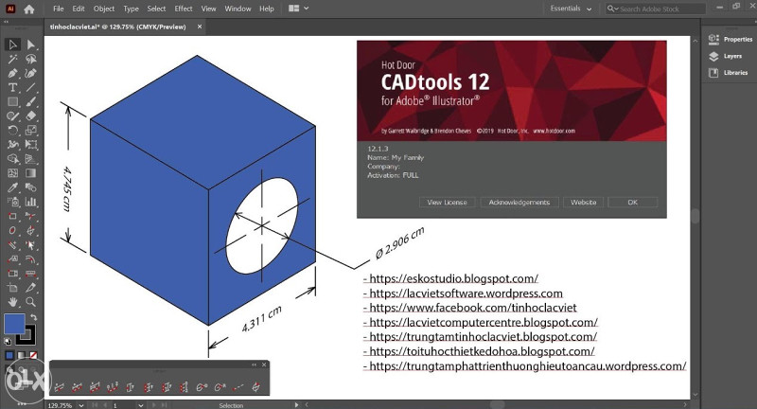
Task: Set paint mode to Gradient
Action: [21, 355]
